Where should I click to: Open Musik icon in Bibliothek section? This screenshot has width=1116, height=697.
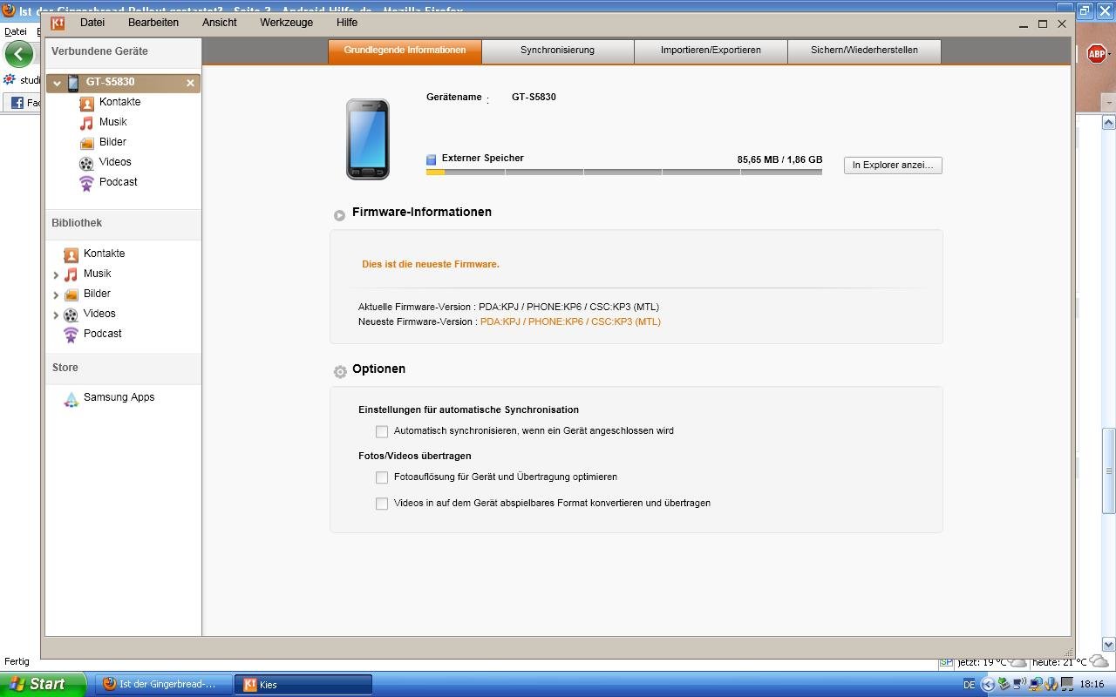tap(71, 274)
